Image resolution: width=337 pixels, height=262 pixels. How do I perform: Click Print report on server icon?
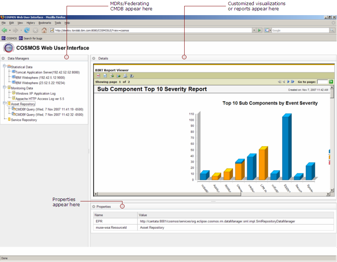click(x=132, y=76)
